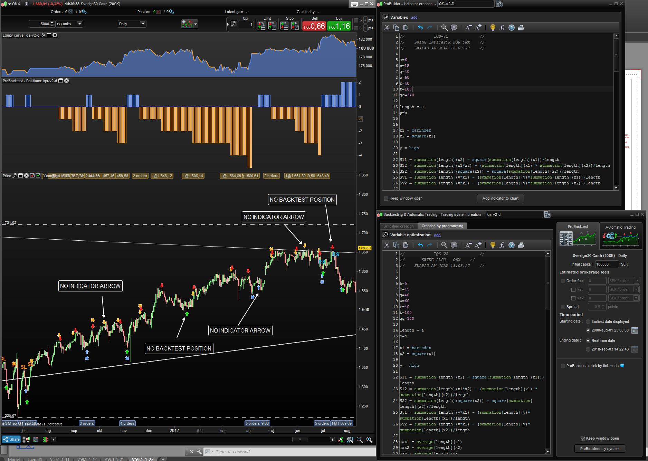648x461 pixels.
Task: Enable the Min fee checkbox
Action: tap(573, 290)
